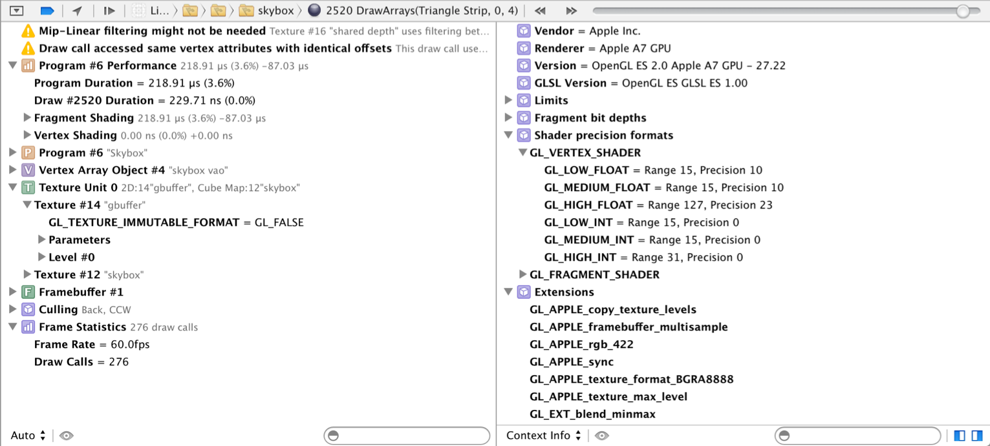The width and height of the screenshot is (990, 446).
Task: Click the draw call scrubber slider knob
Action: point(963,10)
